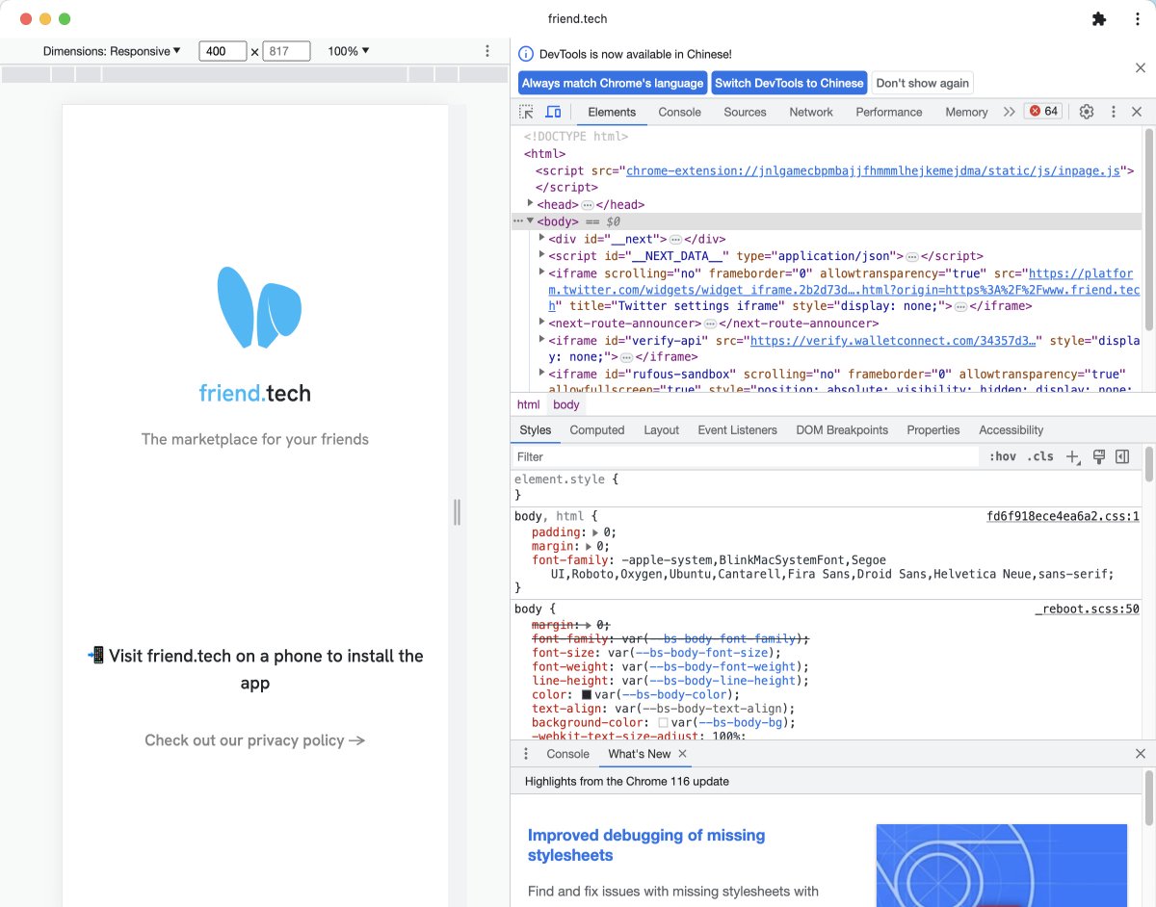Expand the div __next node
Viewport: 1156px width, 907px height.
tap(542, 238)
